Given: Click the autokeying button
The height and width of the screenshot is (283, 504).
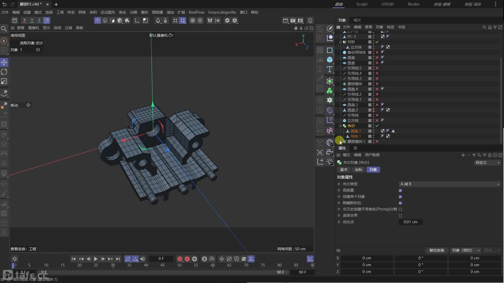Looking at the screenshot, I should click(x=187, y=259).
